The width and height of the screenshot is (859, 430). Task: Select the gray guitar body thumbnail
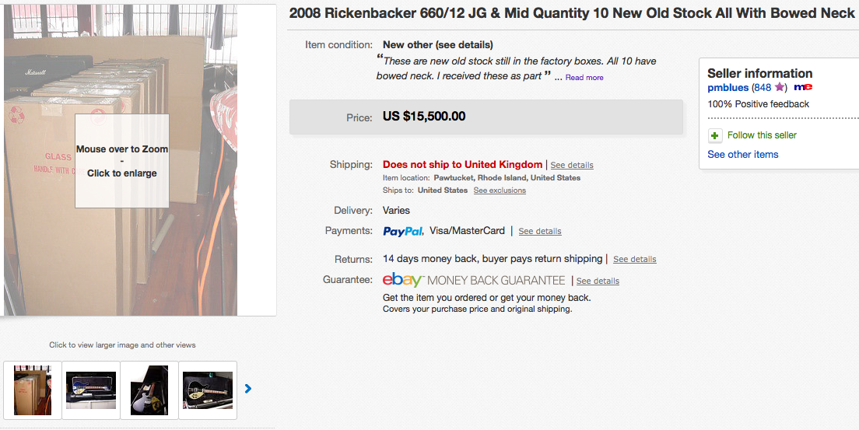[x=149, y=390]
